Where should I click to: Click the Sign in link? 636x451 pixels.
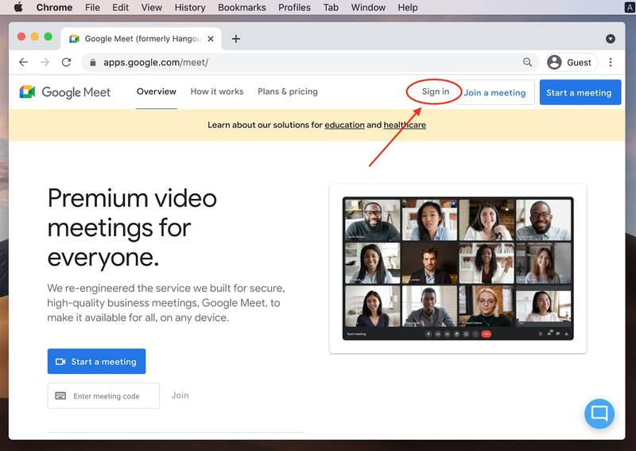(x=435, y=91)
